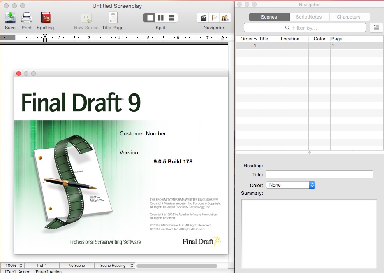
Task: Sort scenes by the Order column header
Action: coord(247,39)
